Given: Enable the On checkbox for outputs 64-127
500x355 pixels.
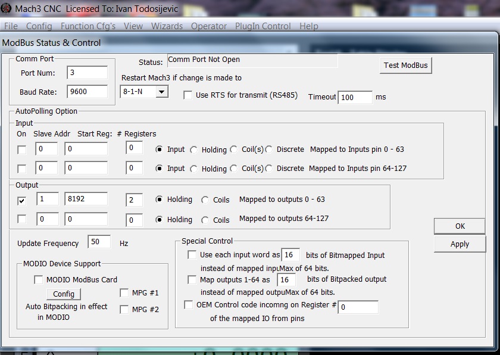Looking at the screenshot, I should (x=21, y=219).
